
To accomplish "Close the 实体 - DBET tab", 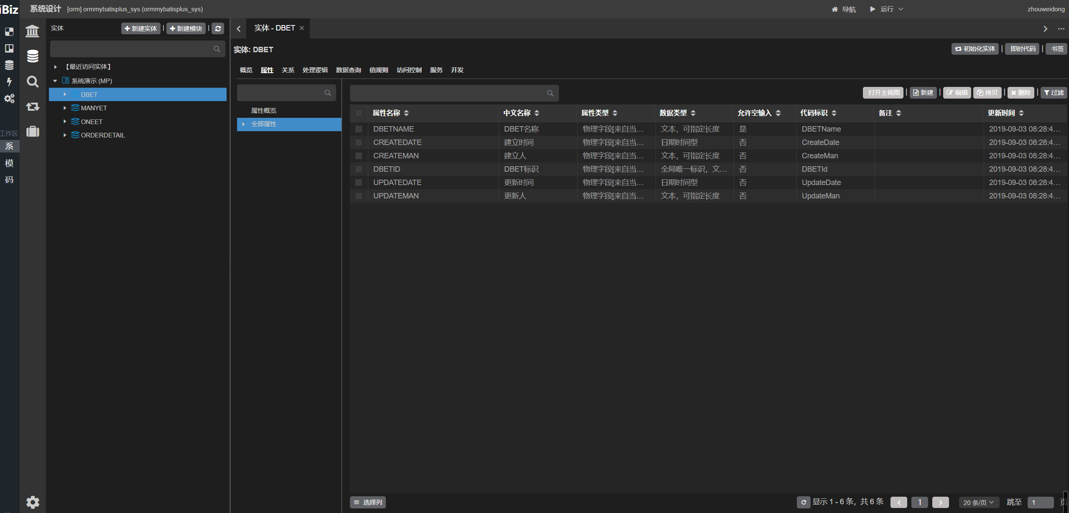I will pos(302,28).
